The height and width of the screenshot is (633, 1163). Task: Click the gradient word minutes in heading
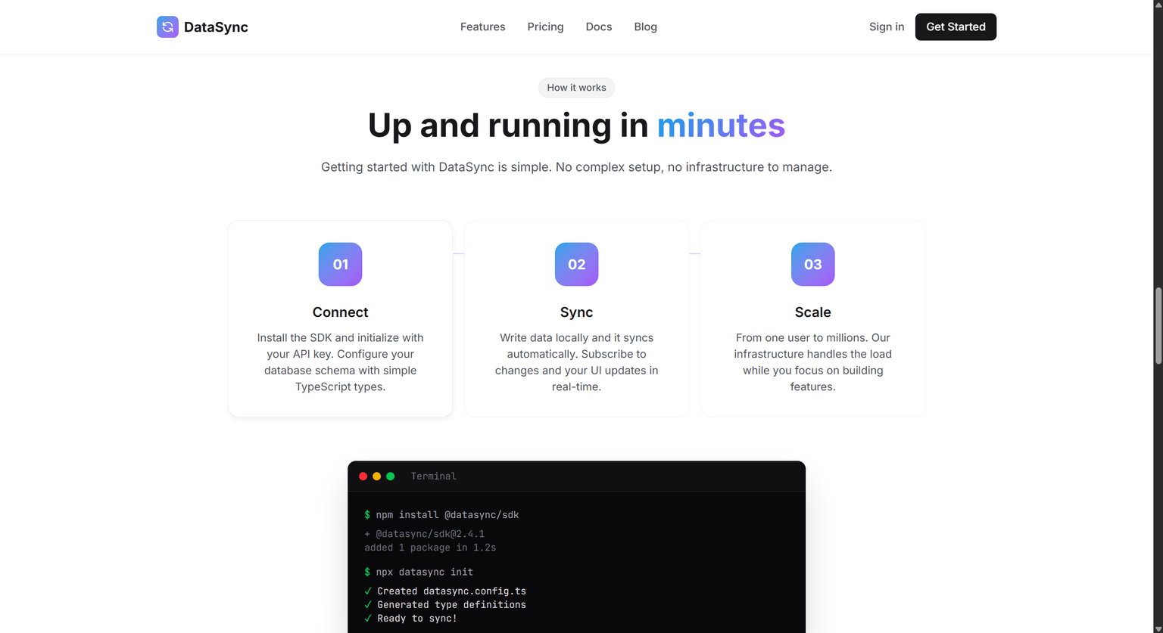coord(721,126)
